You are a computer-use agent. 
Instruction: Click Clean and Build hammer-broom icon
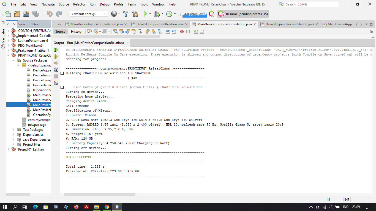[x=135, y=14]
